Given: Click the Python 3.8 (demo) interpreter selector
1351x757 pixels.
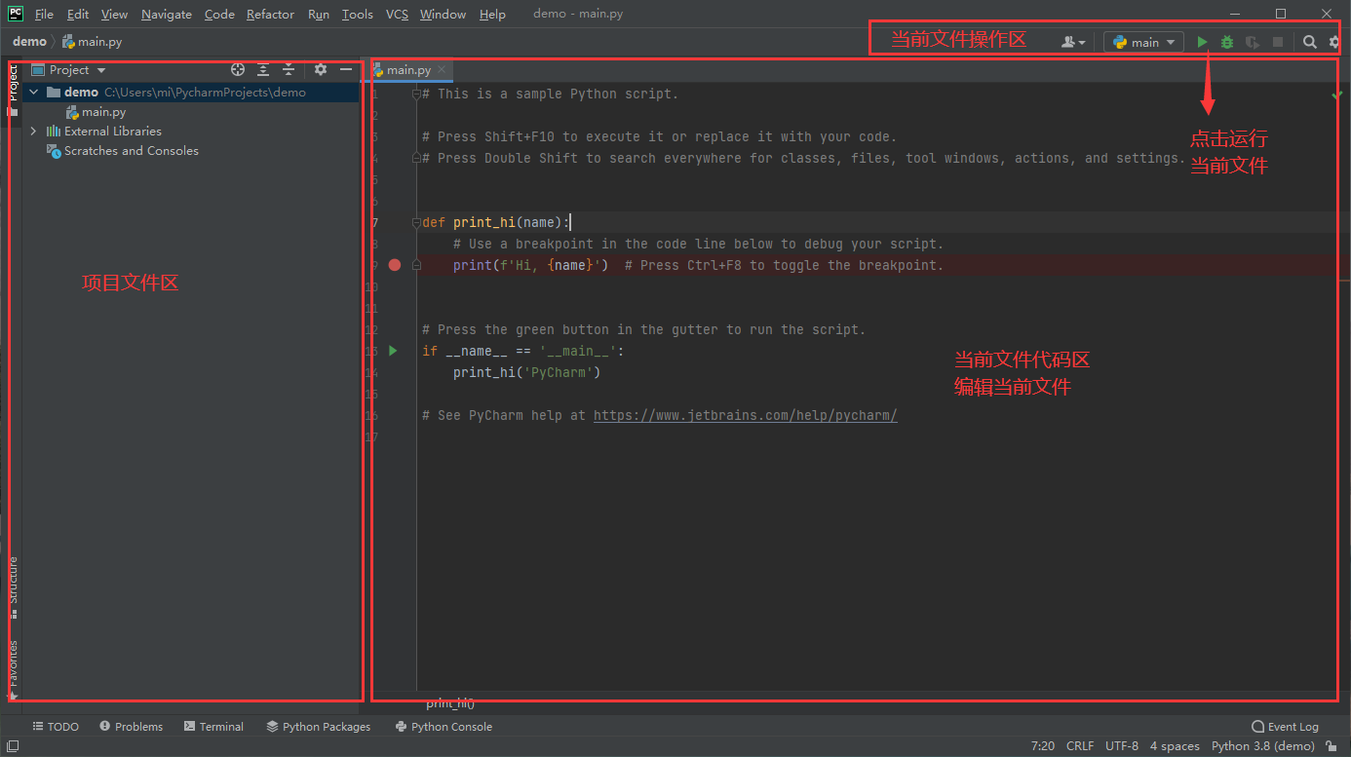Looking at the screenshot, I should coord(1262,746).
